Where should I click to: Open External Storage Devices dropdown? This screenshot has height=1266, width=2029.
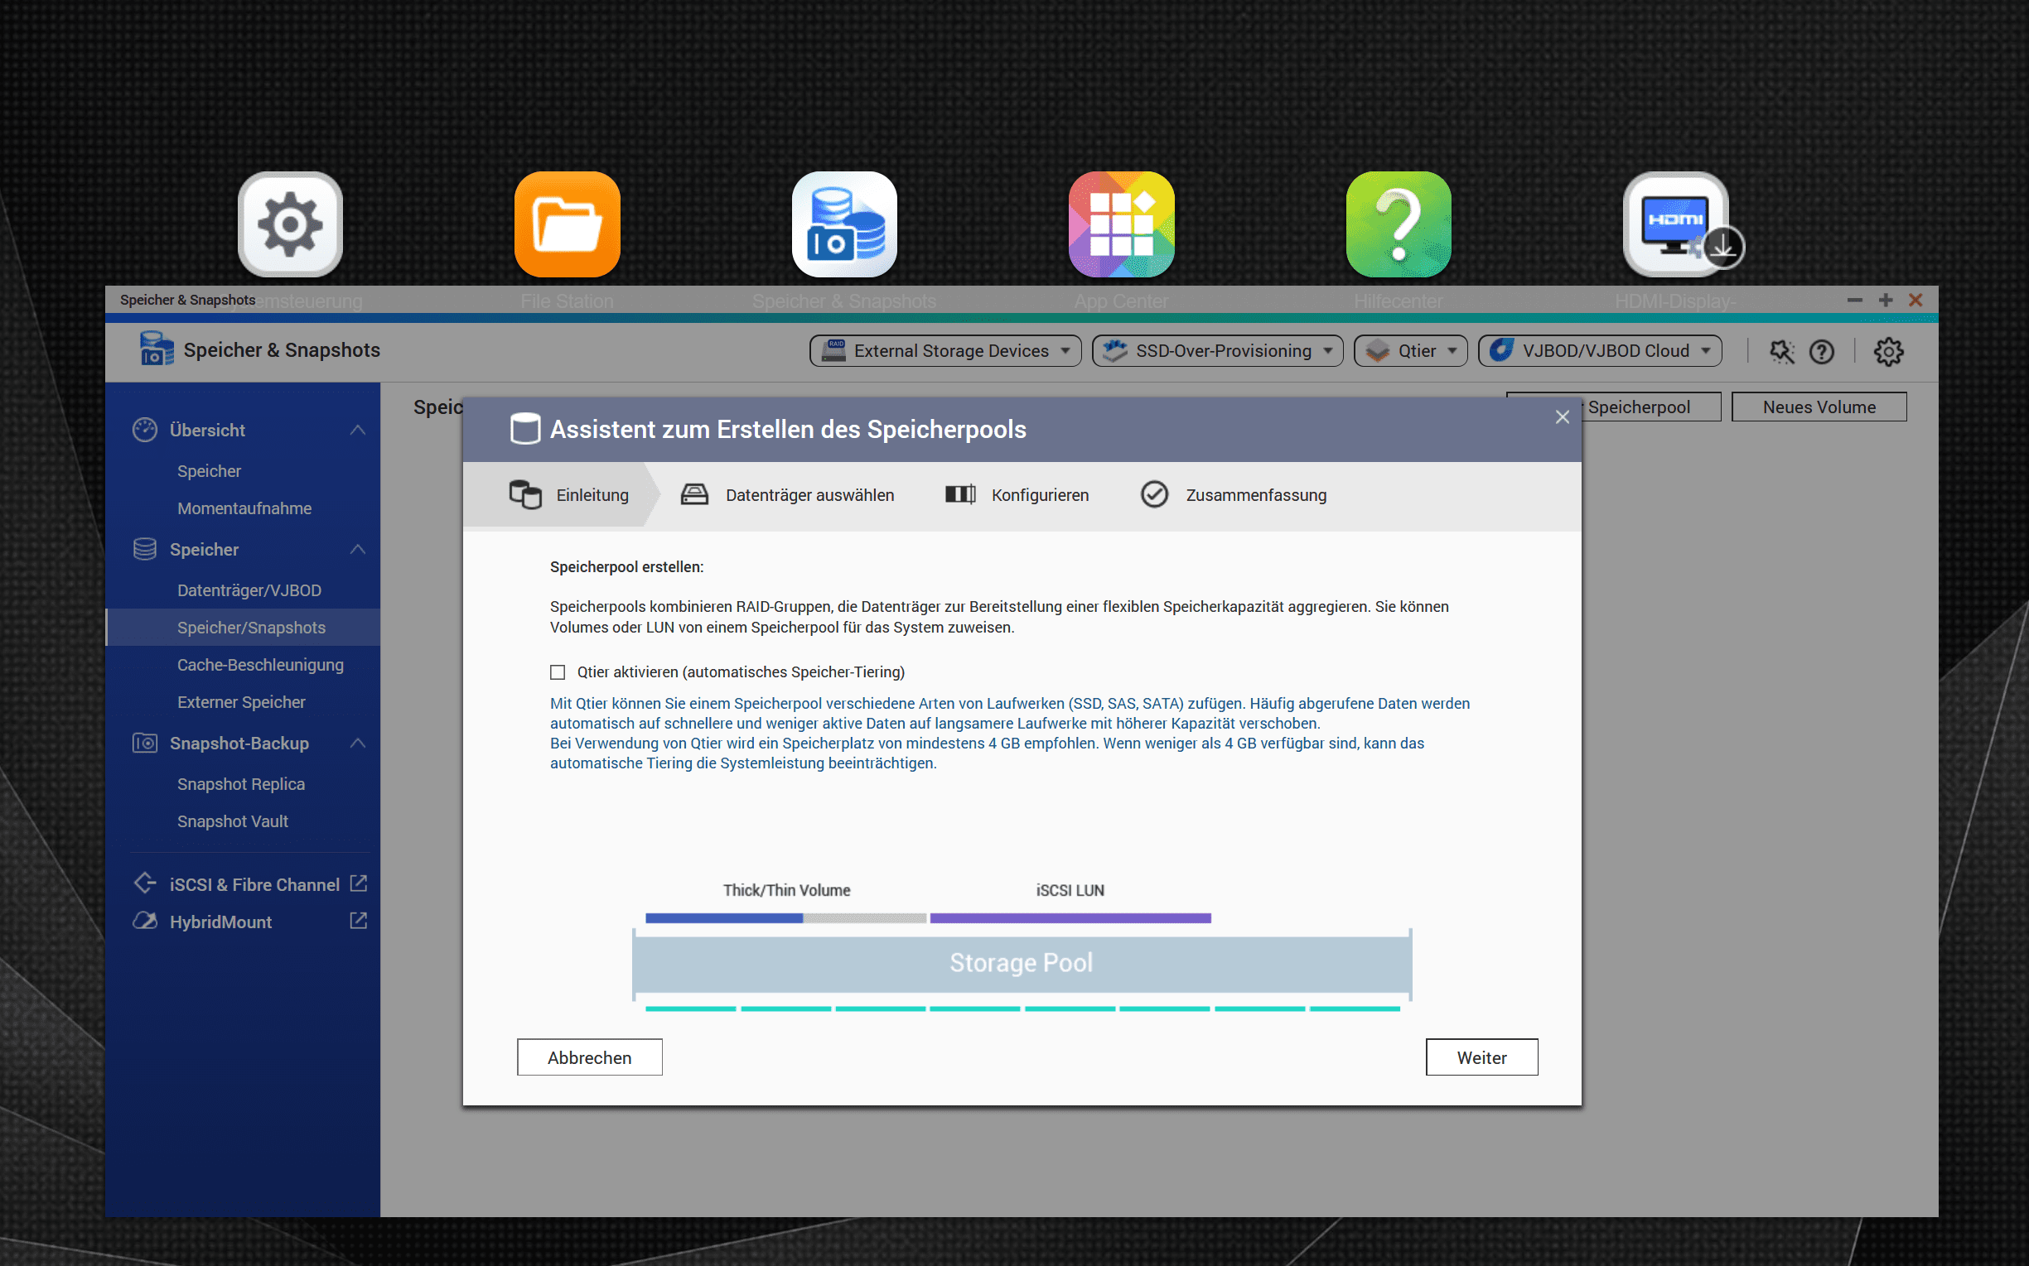(945, 351)
